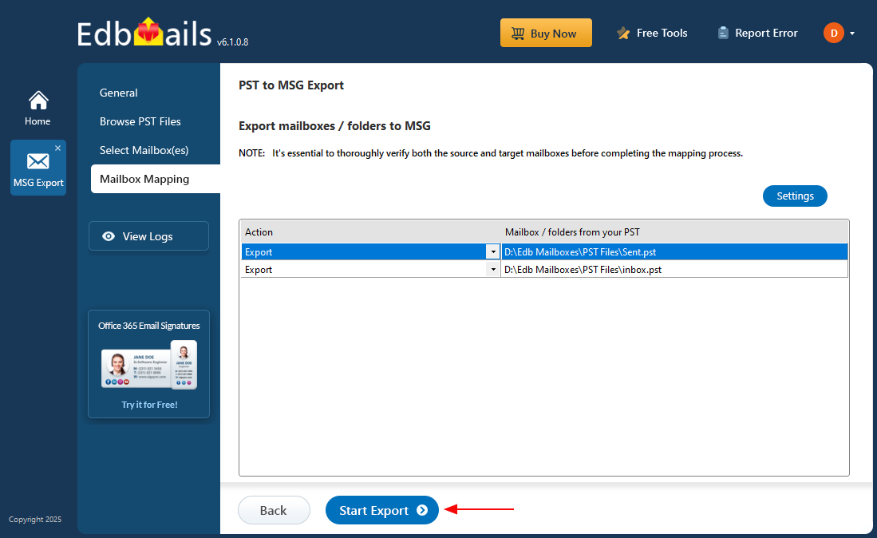
Task: Go Back to previous step
Action: pyautogui.click(x=273, y=511)
